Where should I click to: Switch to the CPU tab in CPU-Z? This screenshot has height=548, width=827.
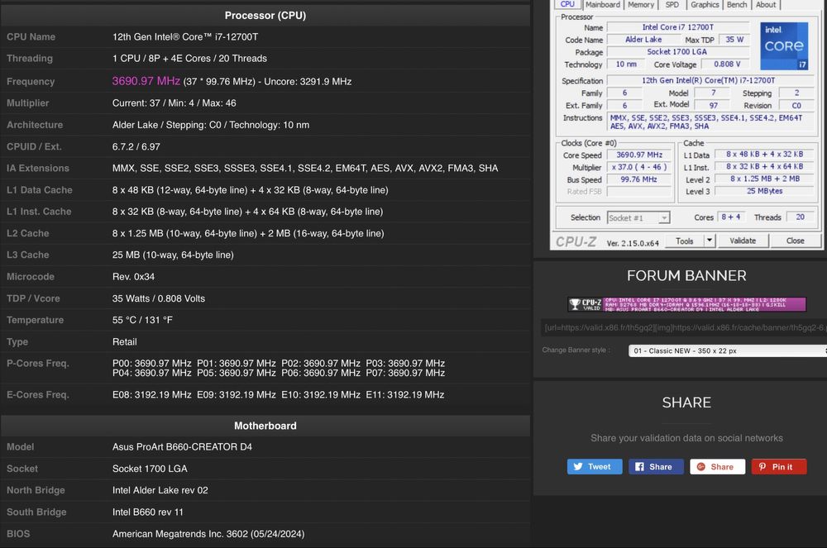567,4
